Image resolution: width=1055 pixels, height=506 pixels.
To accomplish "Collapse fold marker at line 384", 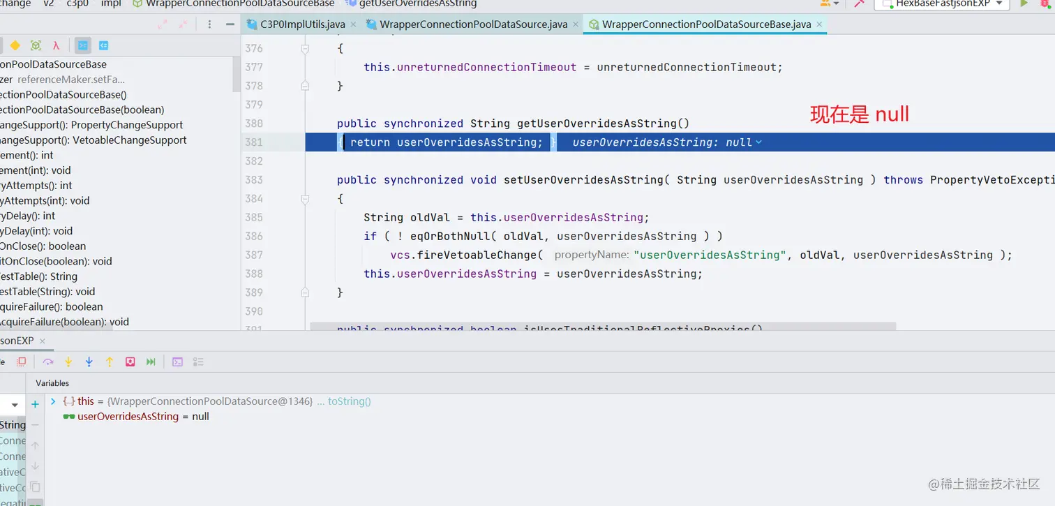I will click(304, 199).
